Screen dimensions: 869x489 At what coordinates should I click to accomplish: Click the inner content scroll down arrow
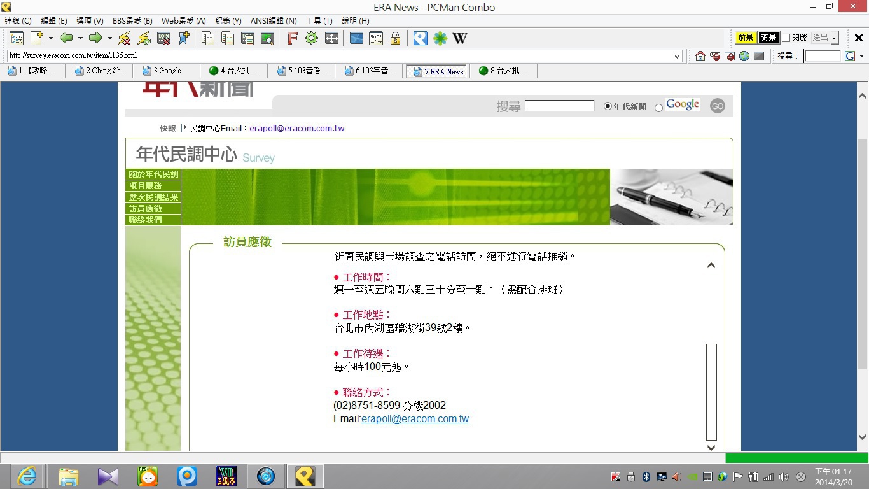711,448
